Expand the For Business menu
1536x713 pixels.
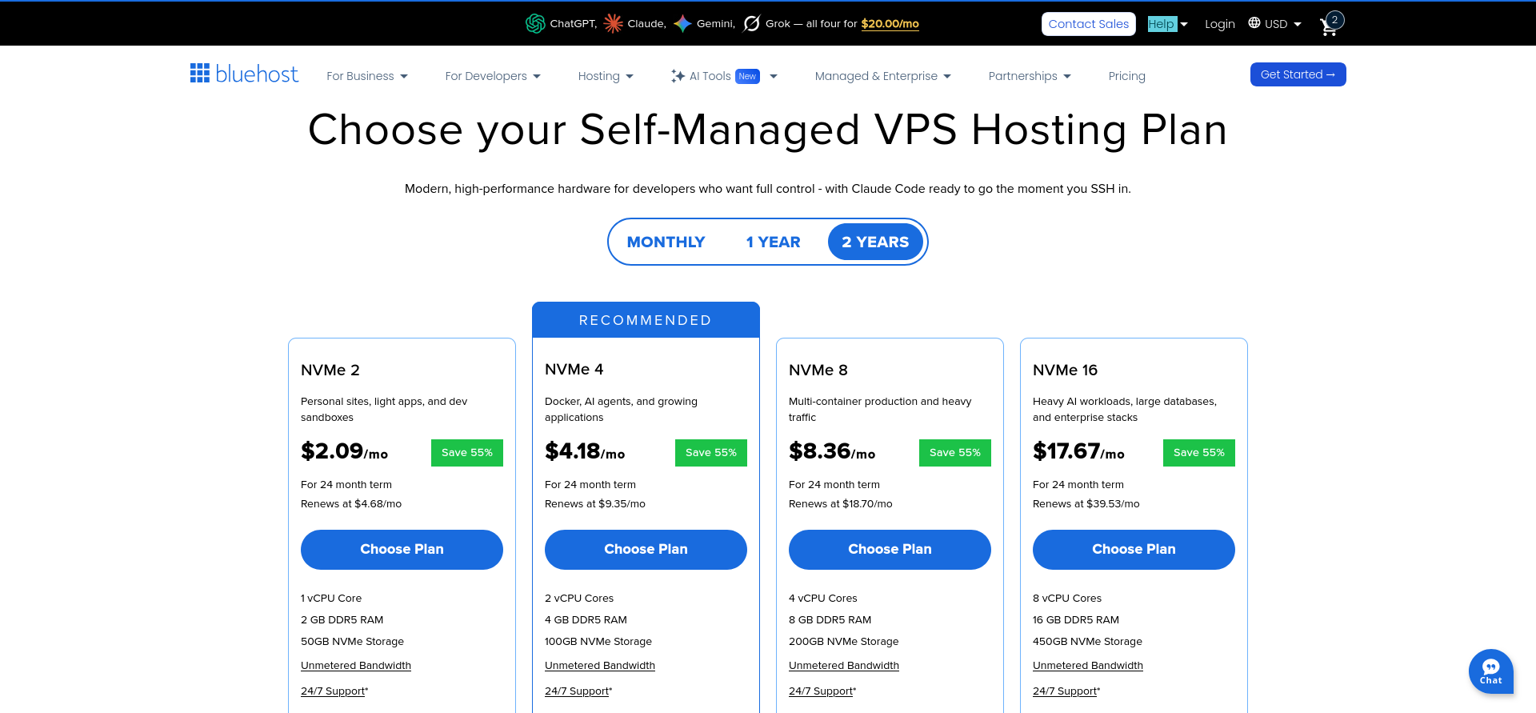[367, 76]
